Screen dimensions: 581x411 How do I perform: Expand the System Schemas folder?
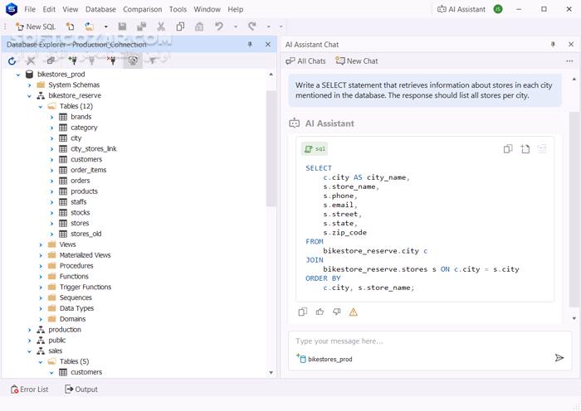[29, 85]
